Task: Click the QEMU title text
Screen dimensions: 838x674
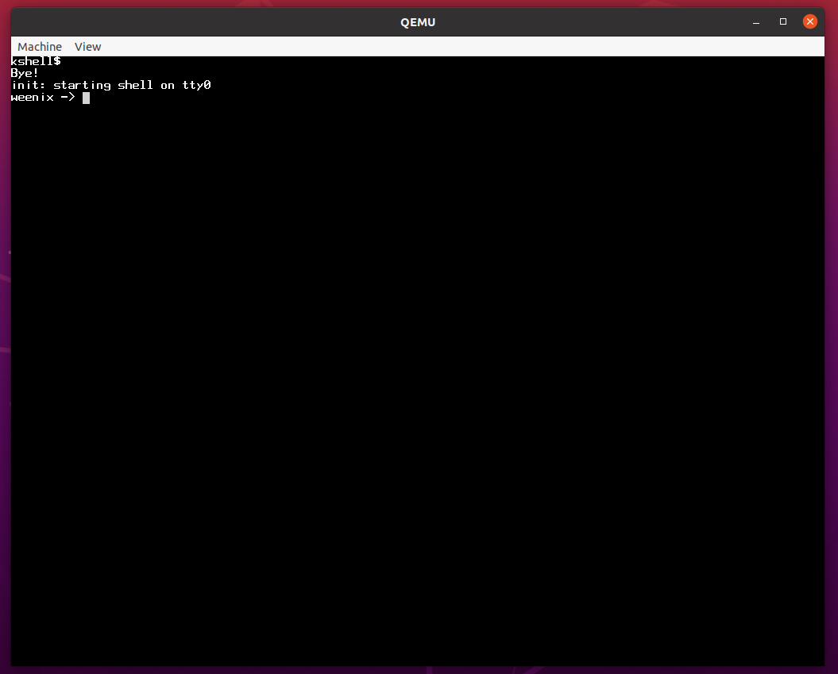Action: (418, 22)
